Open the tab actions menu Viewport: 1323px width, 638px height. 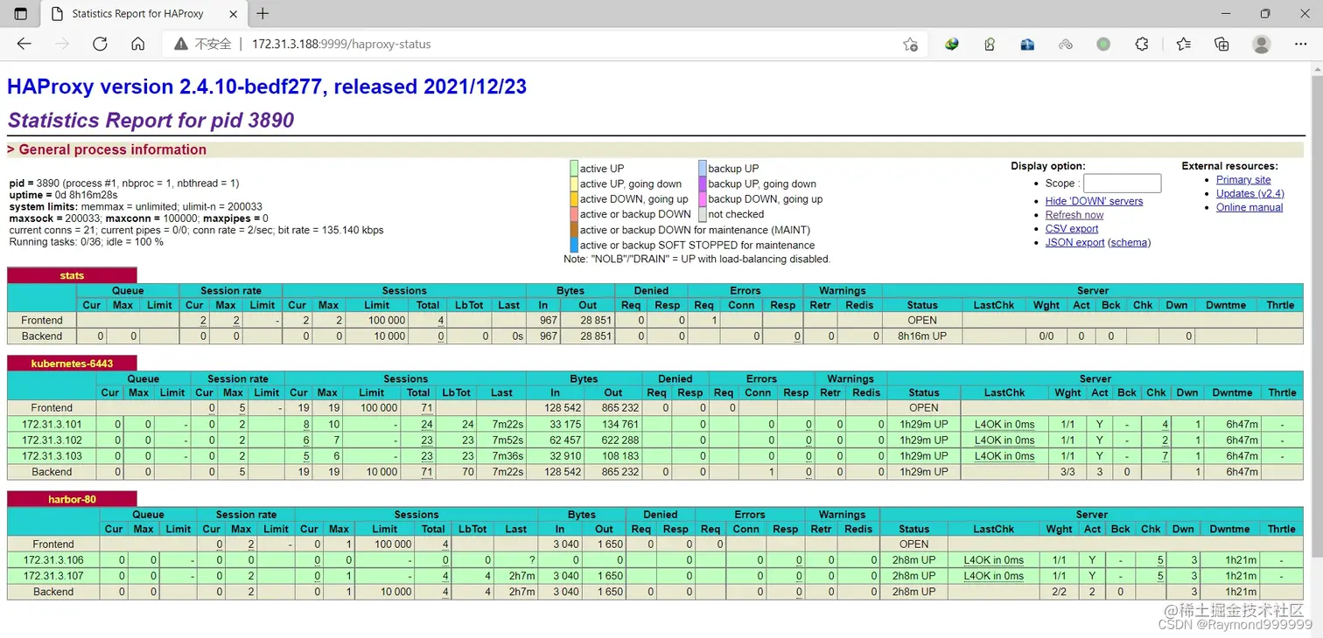tap(21, 14)
